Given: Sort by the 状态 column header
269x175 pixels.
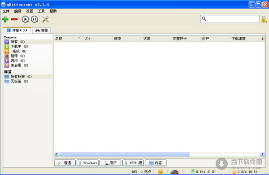Looking at the screenshot, I should point(156,39).
